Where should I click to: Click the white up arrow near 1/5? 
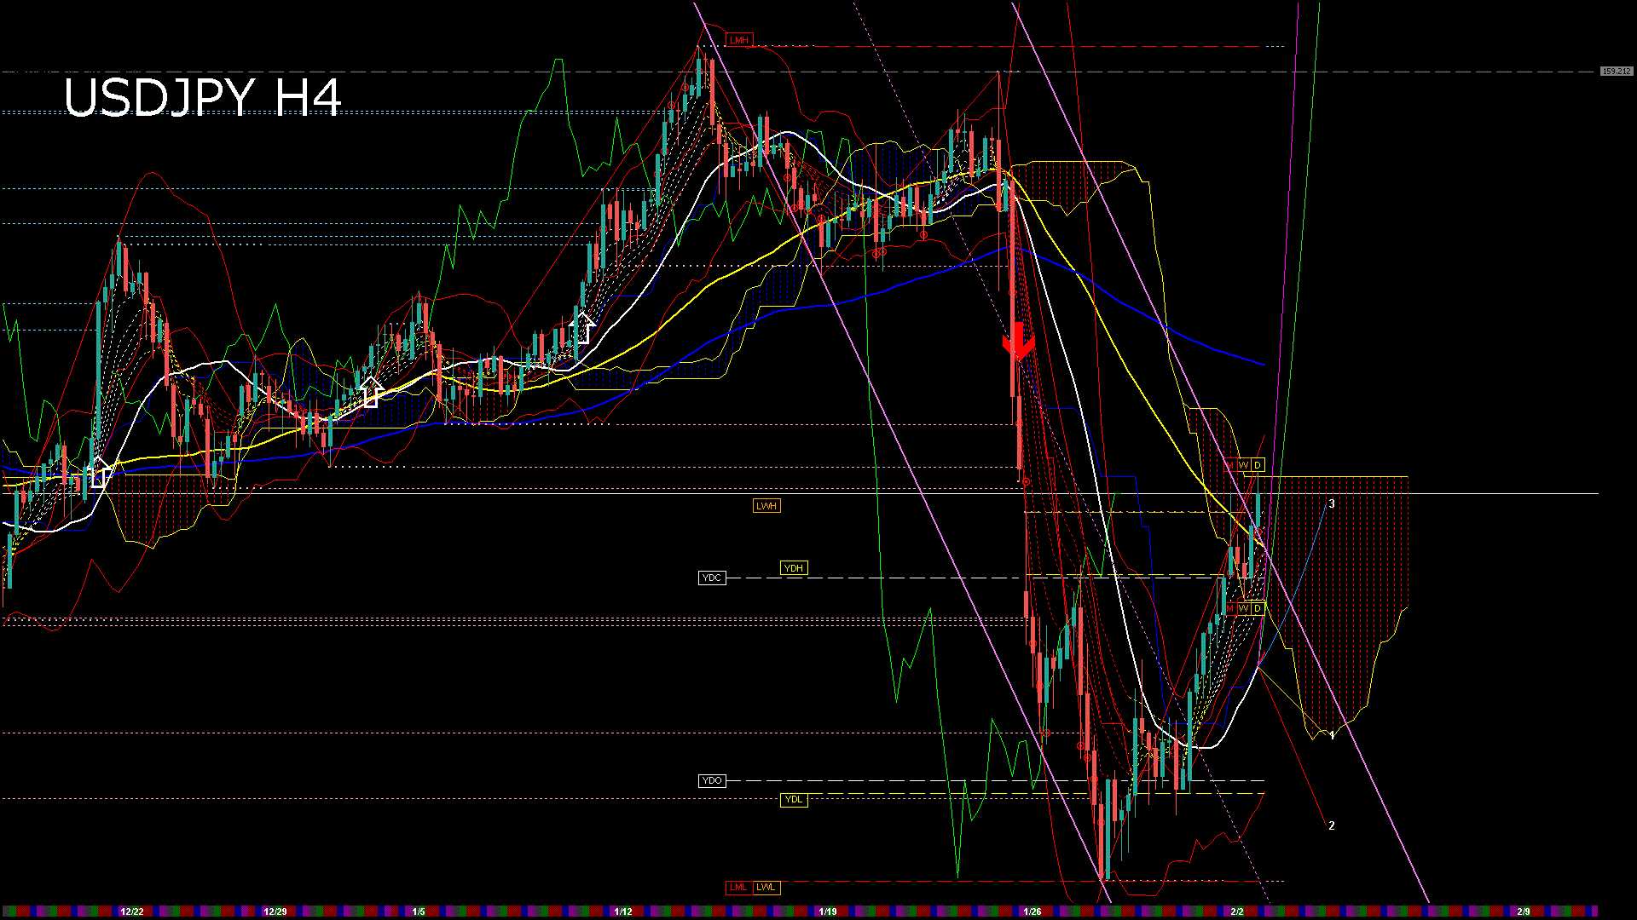372,392
